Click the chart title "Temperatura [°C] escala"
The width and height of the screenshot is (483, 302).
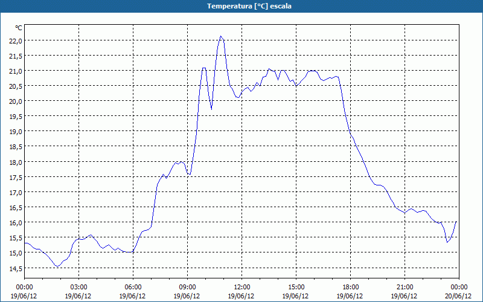pos(249,6)
